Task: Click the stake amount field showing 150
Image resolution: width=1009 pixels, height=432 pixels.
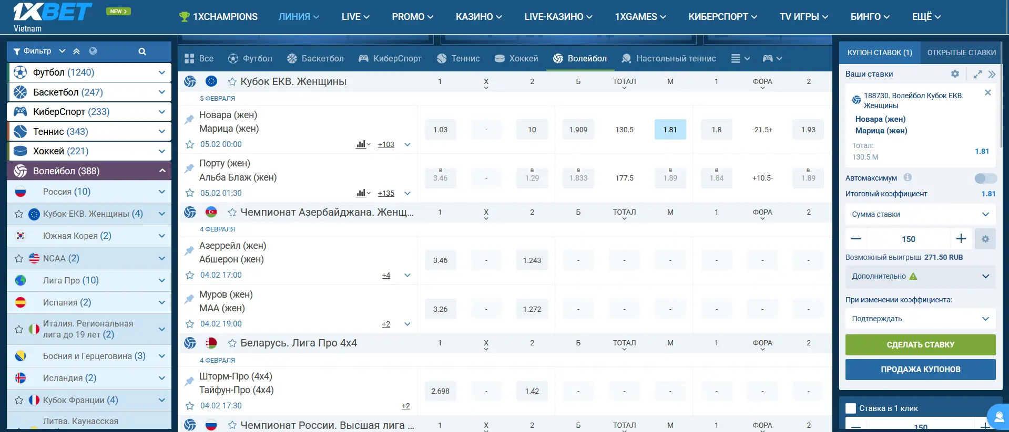Action: (x=909, y=239)
